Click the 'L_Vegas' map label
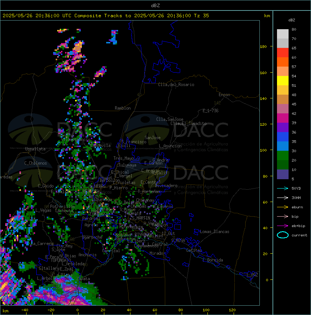Screen dimensions: 311x315 tap(43, 210)
